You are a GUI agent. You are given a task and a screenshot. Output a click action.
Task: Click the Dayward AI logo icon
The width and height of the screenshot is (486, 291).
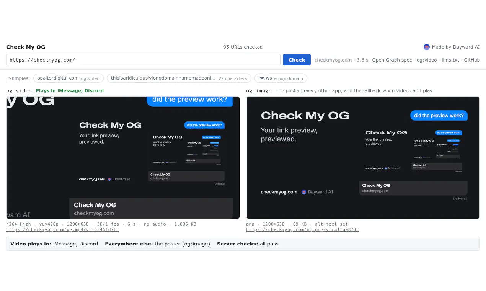pyautogui.click(x=427, y=47)
